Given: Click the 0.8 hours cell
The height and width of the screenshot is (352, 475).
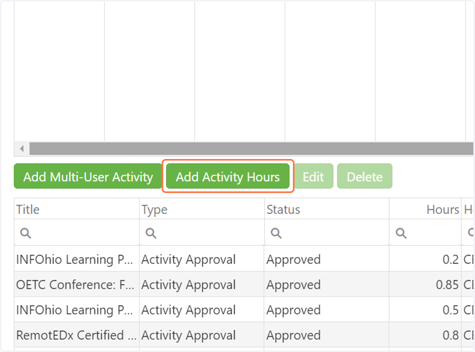Looking at the screenshot, I should pyautogui.click(x=425, y=335).
